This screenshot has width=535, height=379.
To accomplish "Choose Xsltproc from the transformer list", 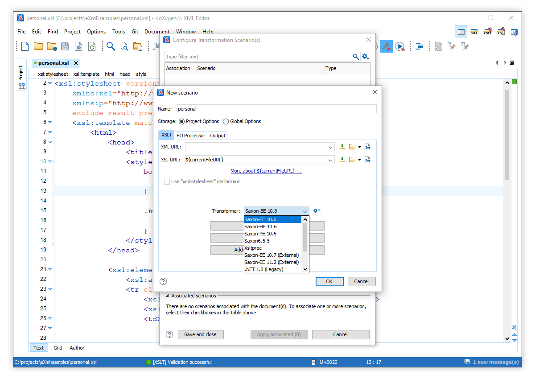I will pos(273,248).
